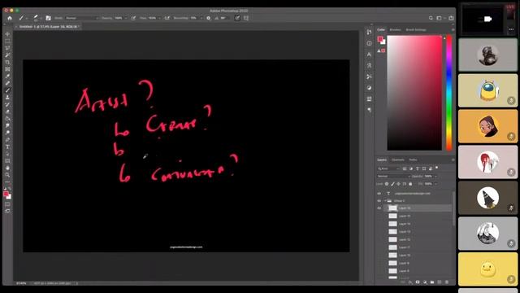Add layer mask icon in Layers panel
Screen dimensions: 520x293
418,282
